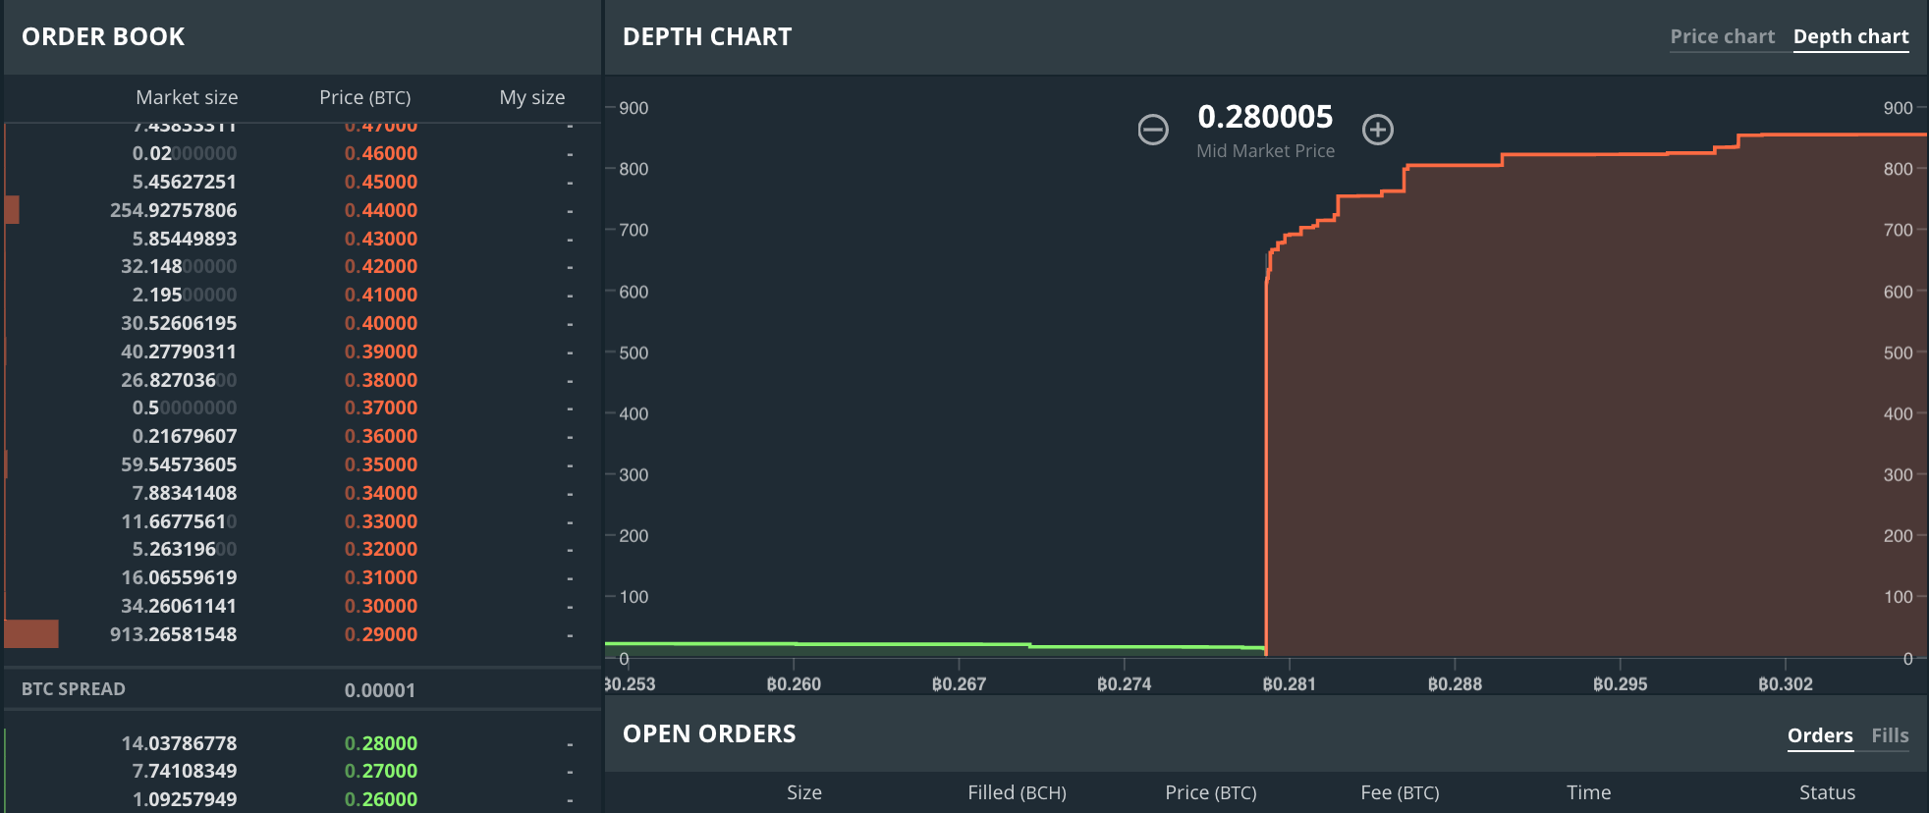The width and height of the screenshot is (1929, 813).
Task: Pick ask price 0.33000
Action: tap(381, 521)
